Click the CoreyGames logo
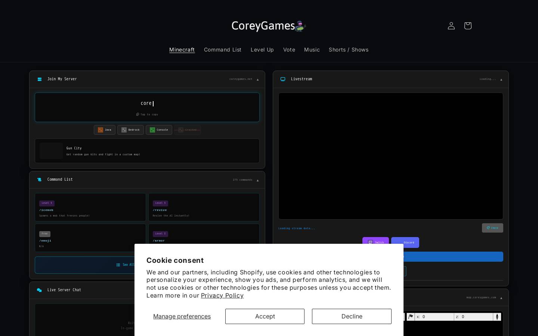This screenshot has height=336, width=538. 269,26
